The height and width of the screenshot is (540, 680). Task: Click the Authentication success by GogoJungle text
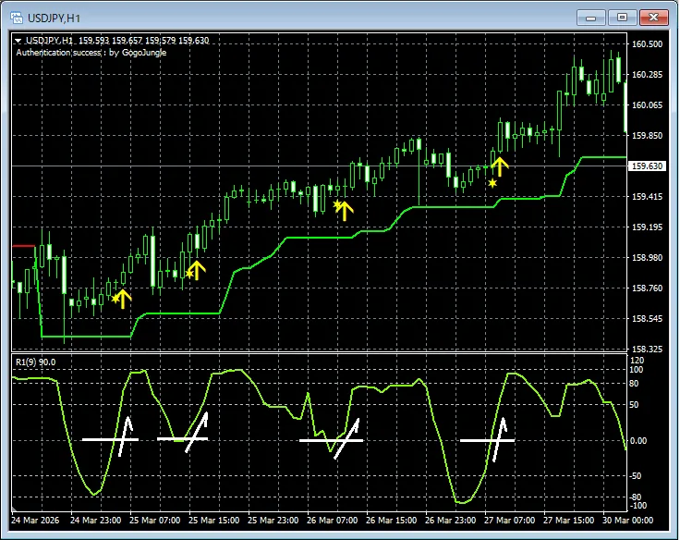point(91,53)
